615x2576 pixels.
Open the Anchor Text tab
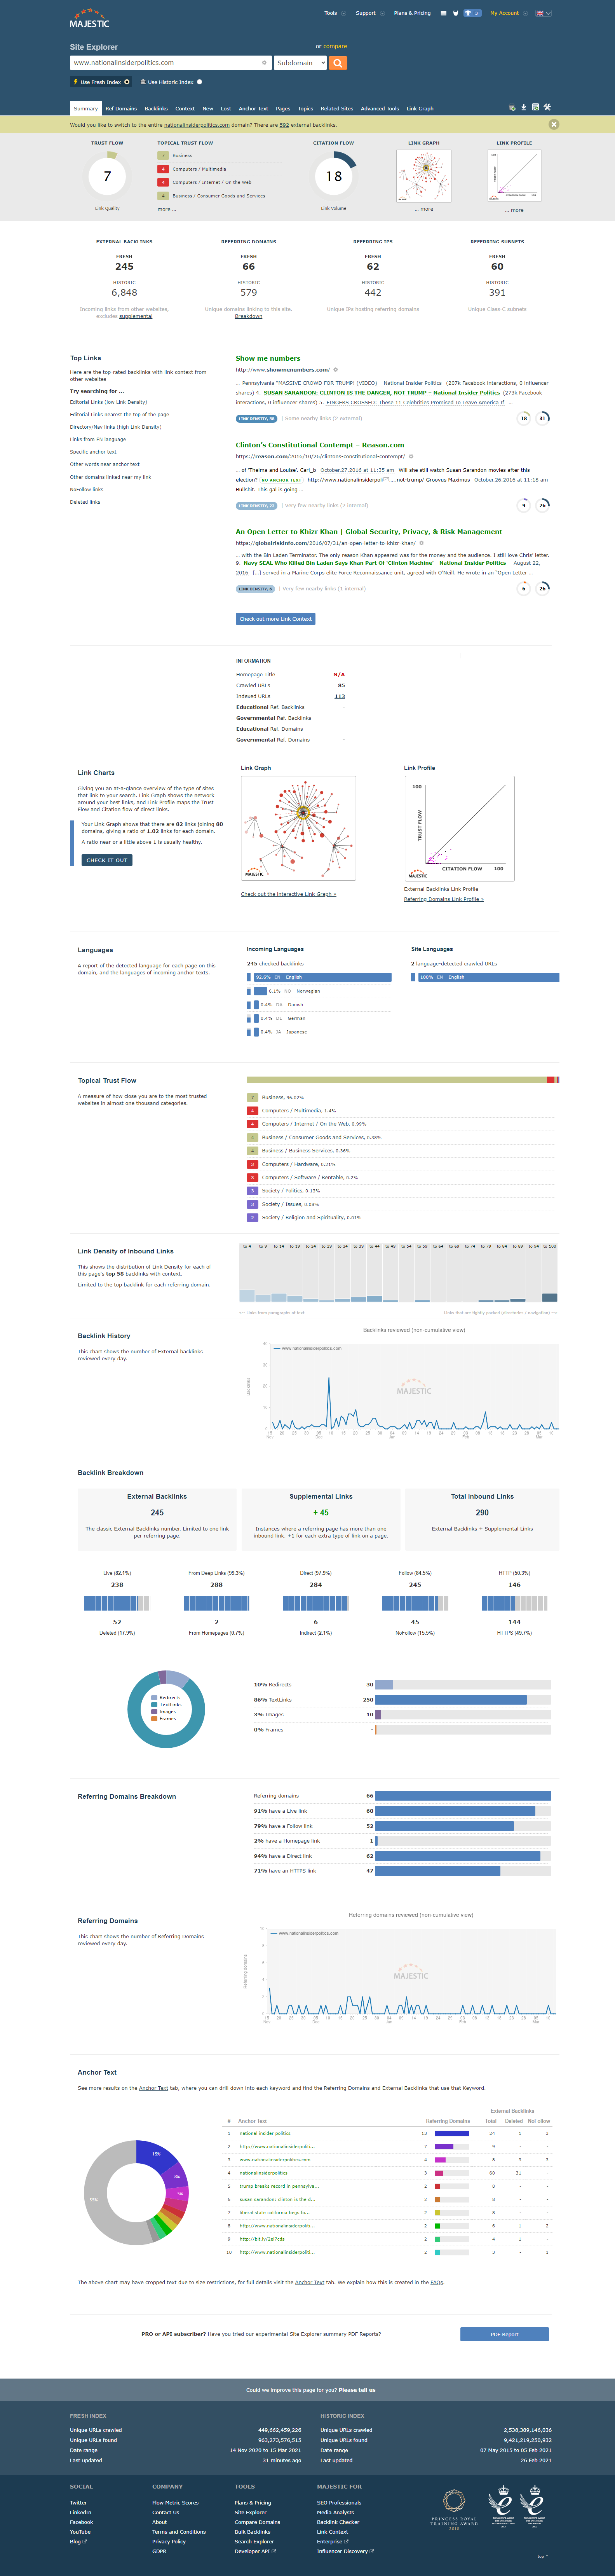[x=253, y=108]
